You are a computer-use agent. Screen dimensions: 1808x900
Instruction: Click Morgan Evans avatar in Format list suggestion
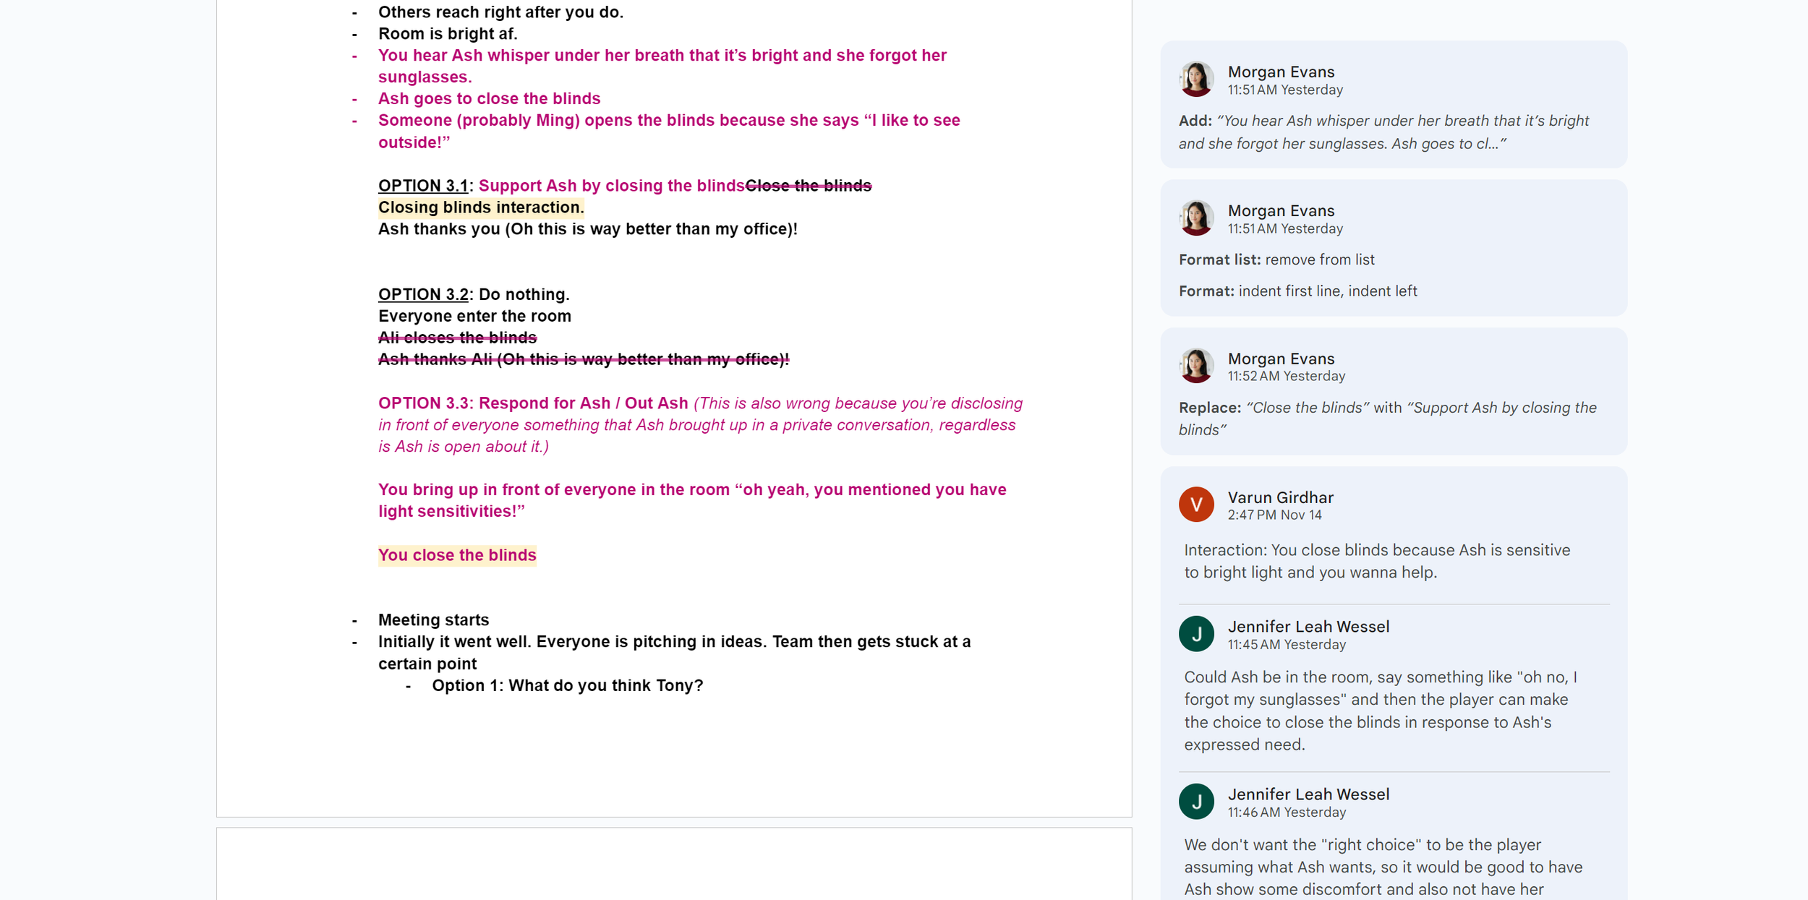click(x=1196, y=218)
